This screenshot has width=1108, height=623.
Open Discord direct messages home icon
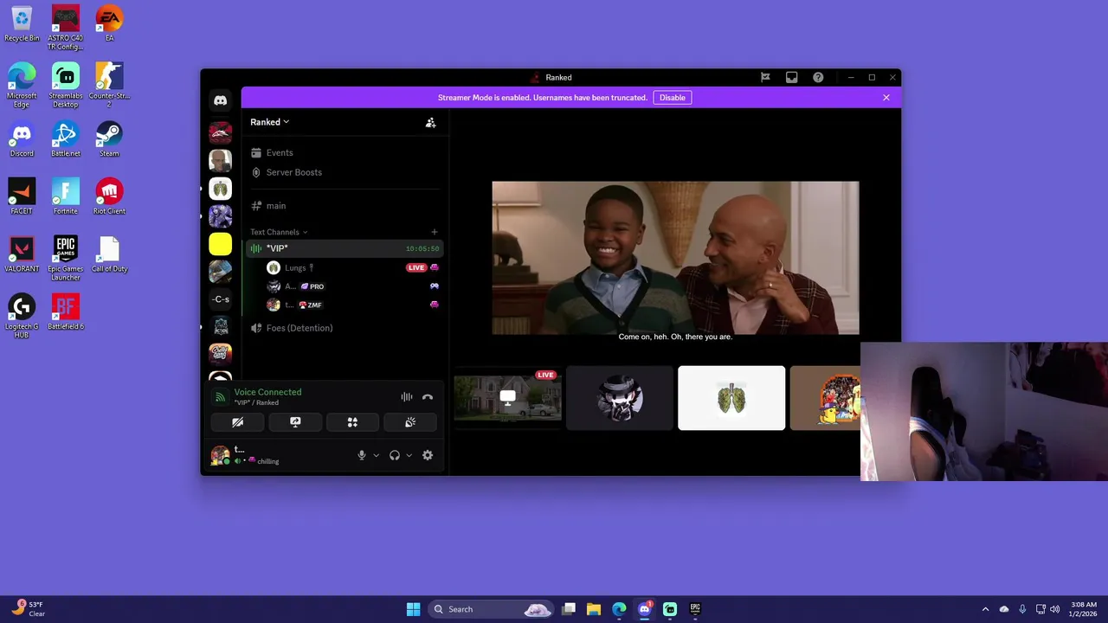[220, 100]
